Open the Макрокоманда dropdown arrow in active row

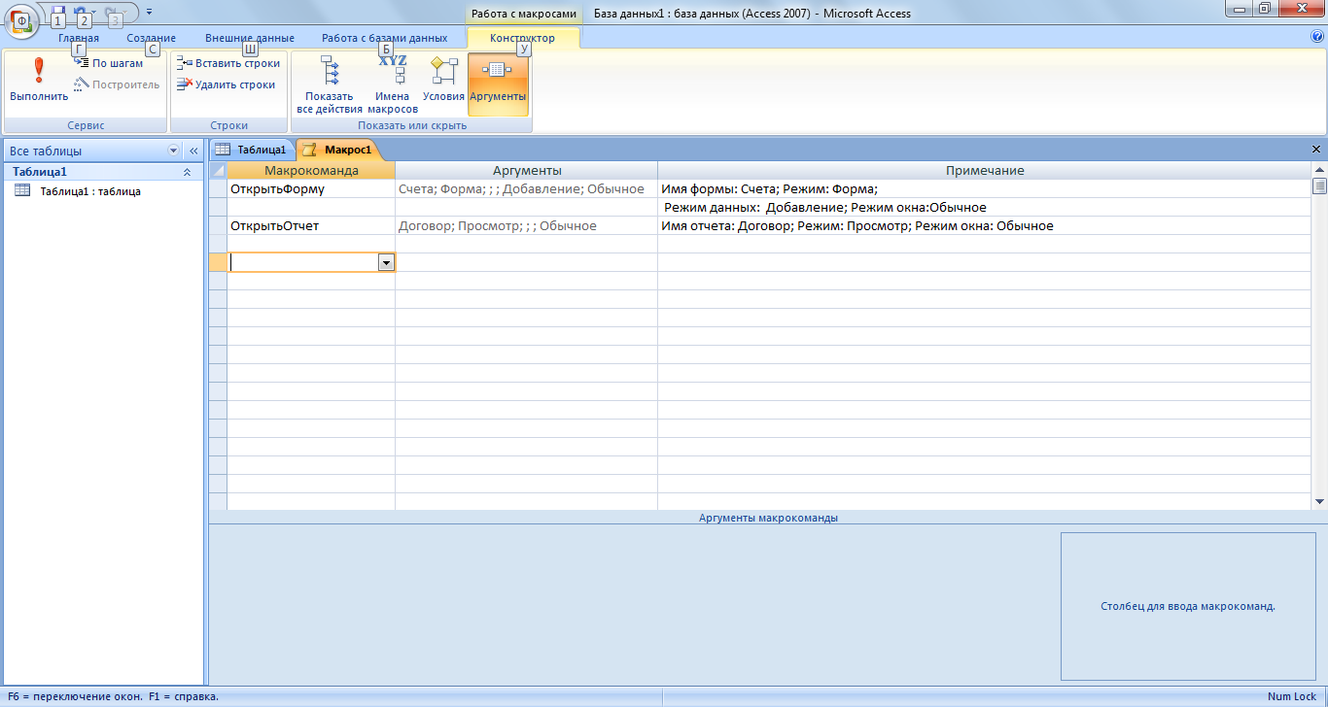coord(386,262)
